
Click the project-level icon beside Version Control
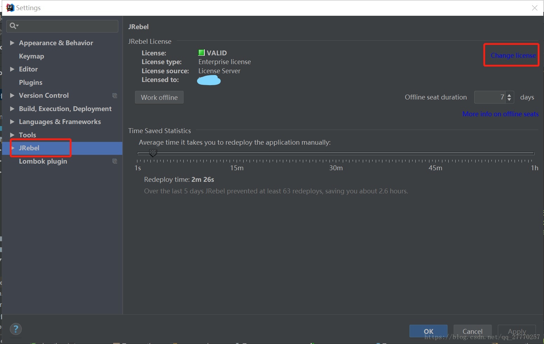(x=115, y=96)
